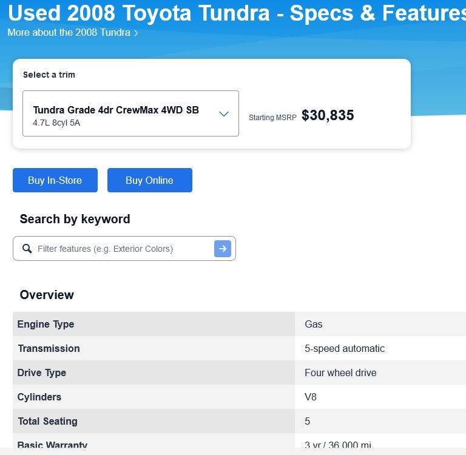
Task: Open the trim selection dropdown
Action: (x=130, y=113)
